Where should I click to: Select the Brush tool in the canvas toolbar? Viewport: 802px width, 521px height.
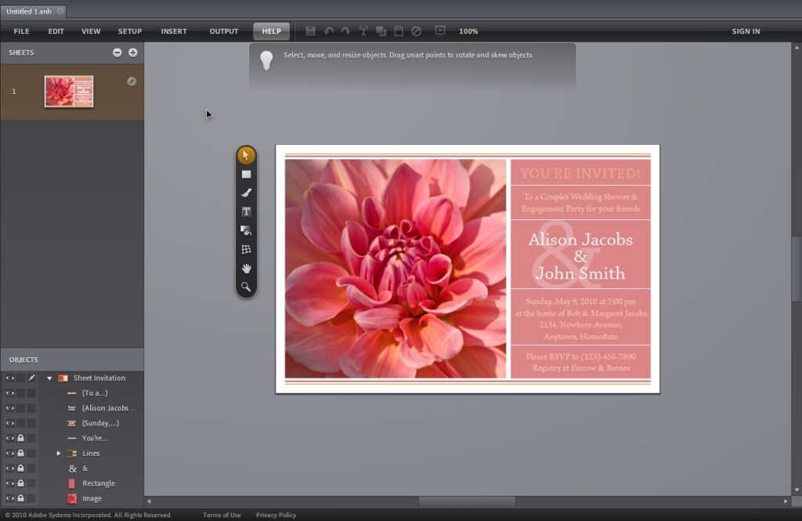pyautogui.click(x=245, y=192)
